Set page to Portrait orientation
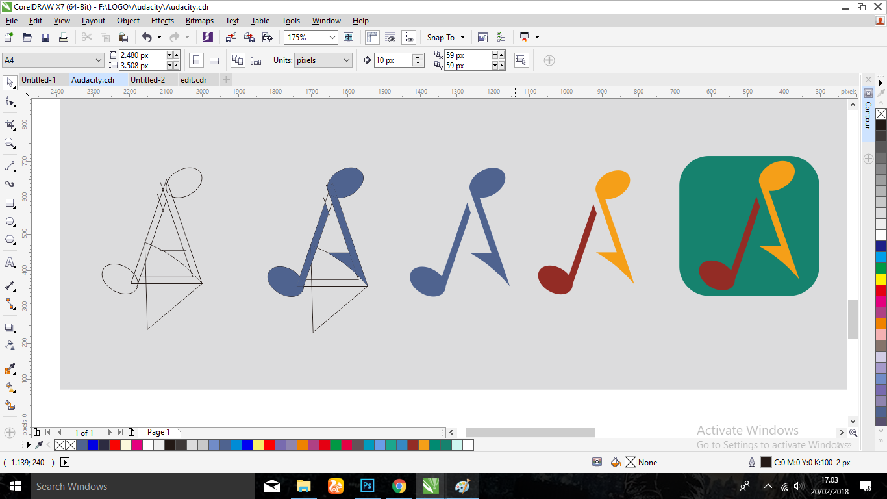Image resolution: width=887 pixels, height=499 pixels. pos(196,60)
